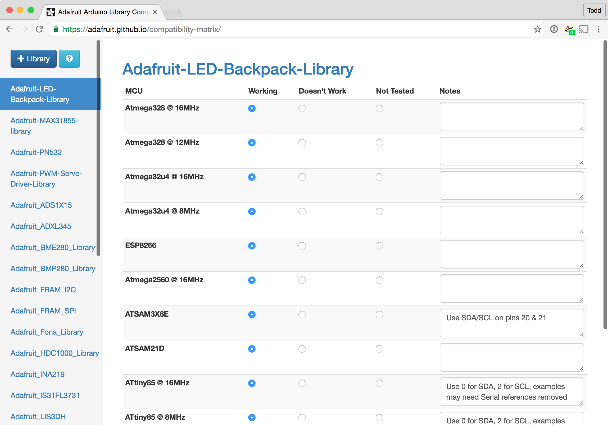Viewport: 608px width, 425px height.
Task: Click the extension icon with green 0 badge
Action: 569,30
